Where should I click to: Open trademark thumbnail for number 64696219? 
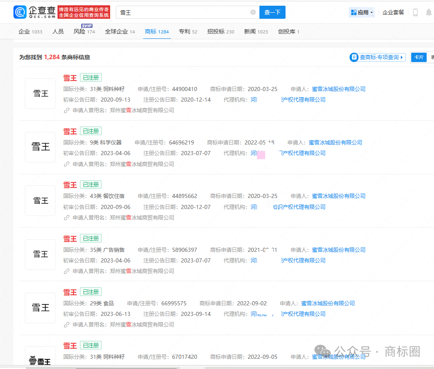tap(40, 147)
